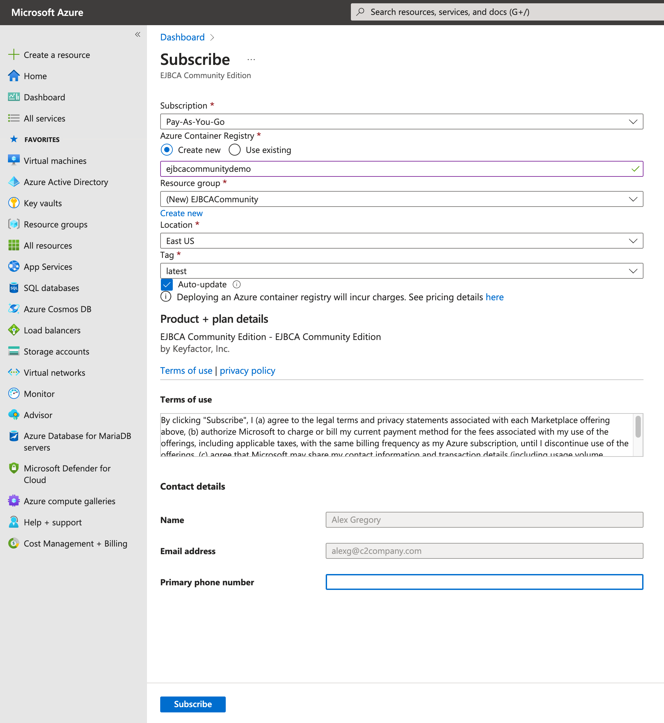Navigate to Dashboard via the breadcrumb

(x=182, y=37)
